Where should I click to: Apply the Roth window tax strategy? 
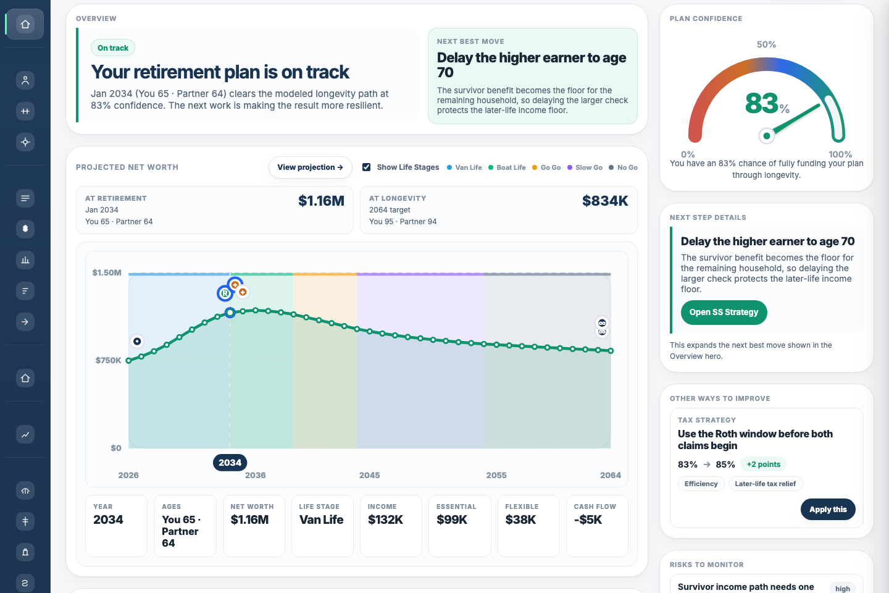[828, 509]
